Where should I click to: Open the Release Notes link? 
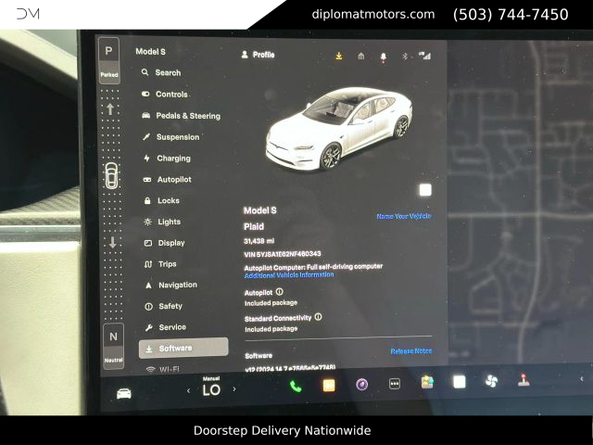coord(411,351)
